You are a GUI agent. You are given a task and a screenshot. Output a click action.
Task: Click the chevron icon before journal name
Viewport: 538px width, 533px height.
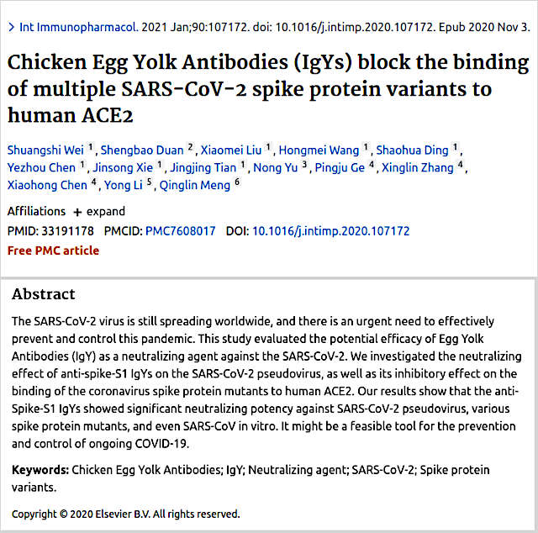coord(11,27)
